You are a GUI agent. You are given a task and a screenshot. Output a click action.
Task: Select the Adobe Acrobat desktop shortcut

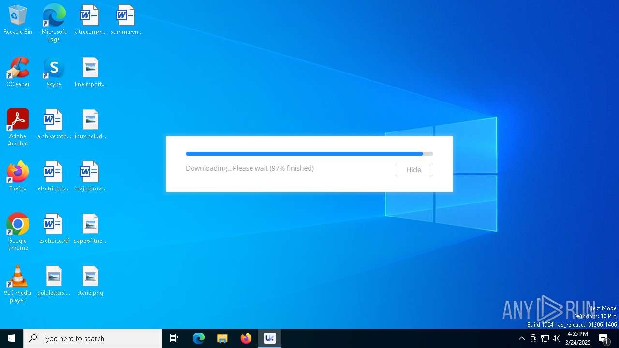(x=18, y=128)
